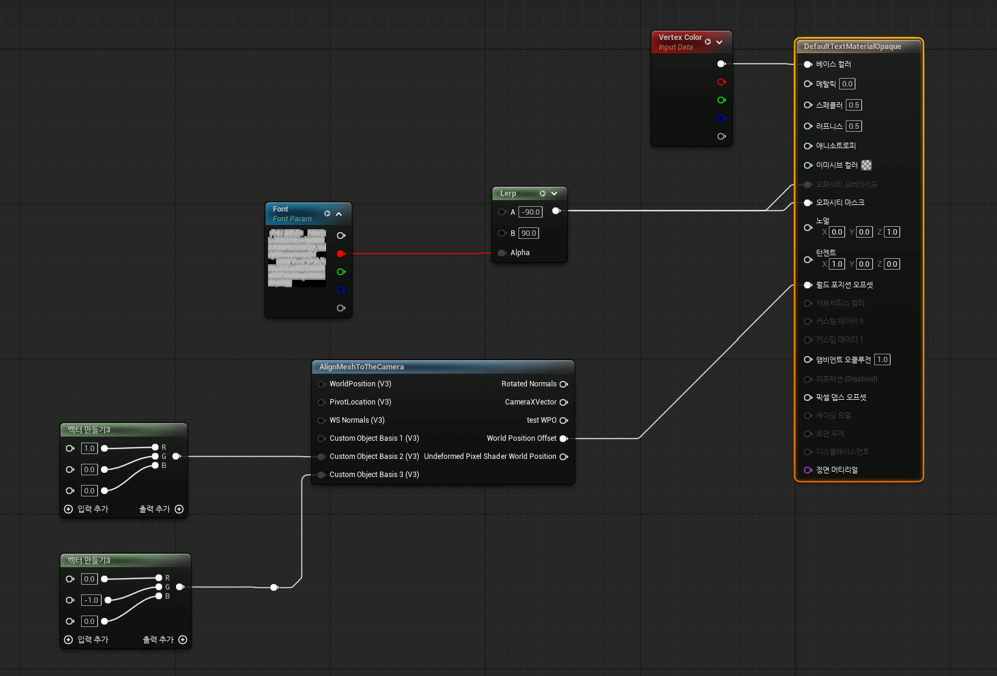Click the reroute node on the Basis 3 wire

pyautogui.click(x=274, y=587)
